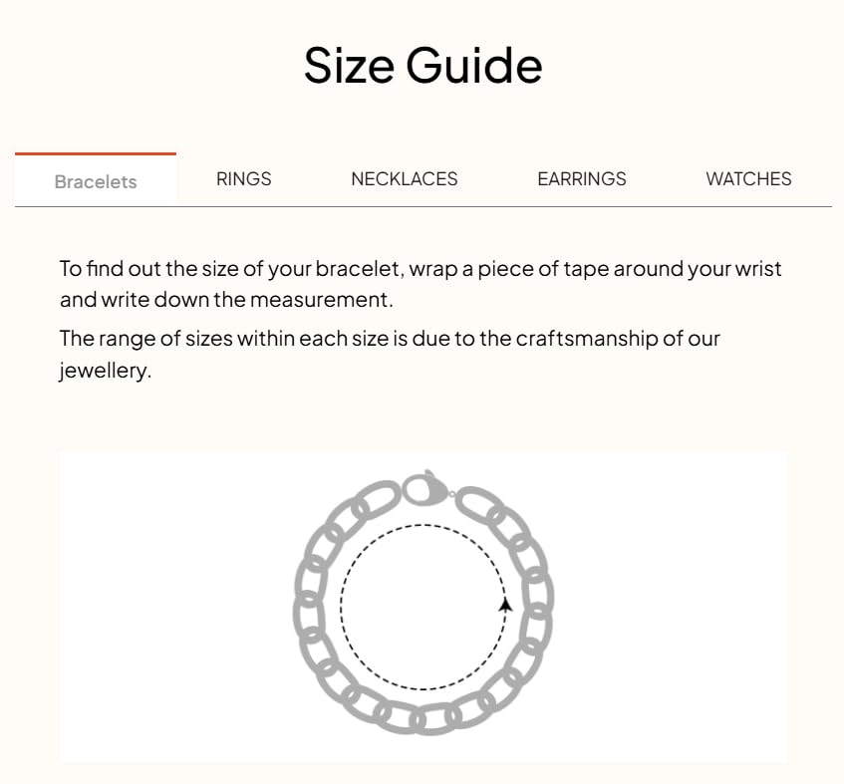Select the EARRINGS tab
The image size is (844, 784).
point(581,179)
